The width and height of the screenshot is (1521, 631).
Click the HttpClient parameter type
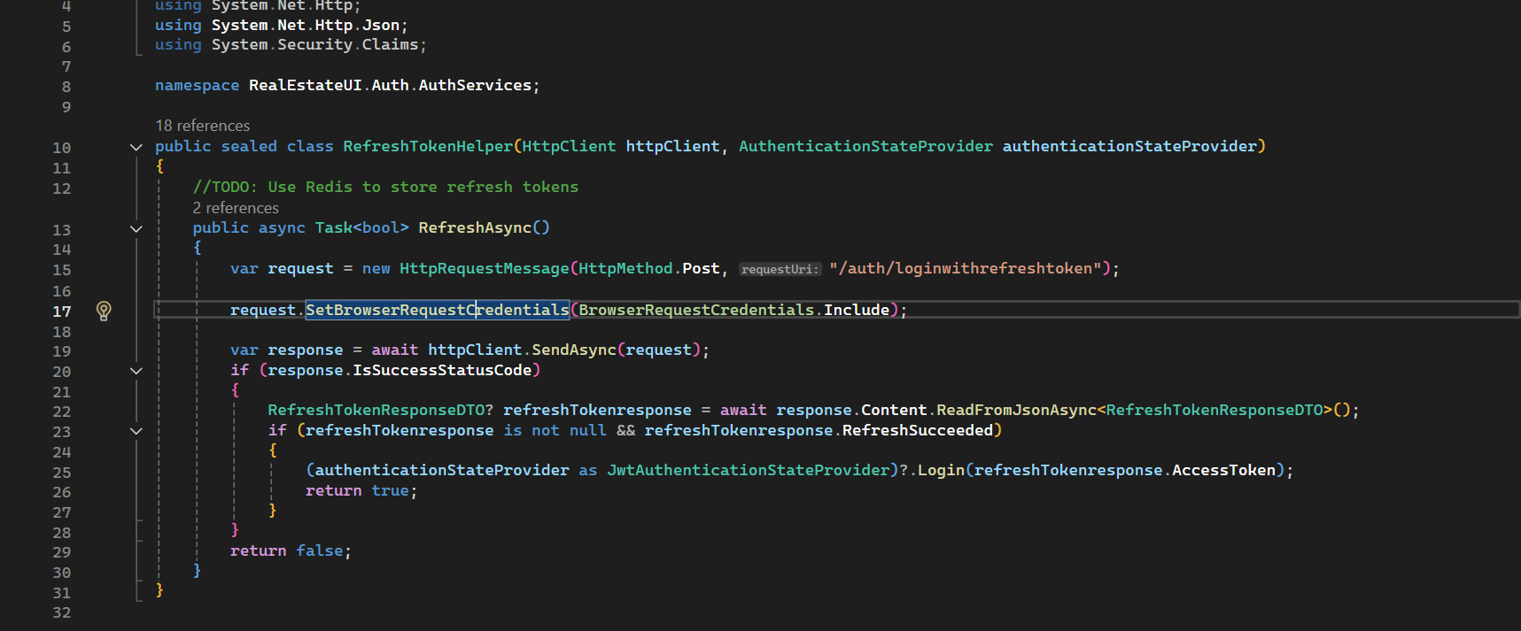pyautogui.click(x=569, y=146)
